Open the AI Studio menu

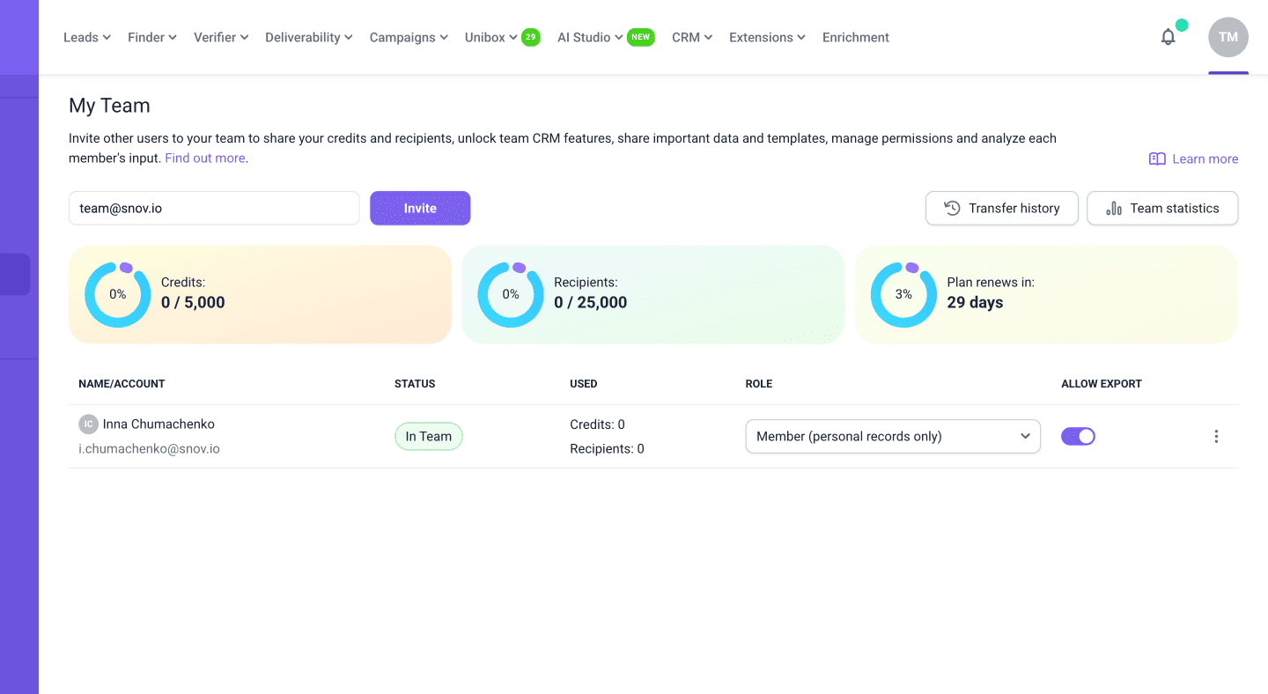click(x=590, y=37)
